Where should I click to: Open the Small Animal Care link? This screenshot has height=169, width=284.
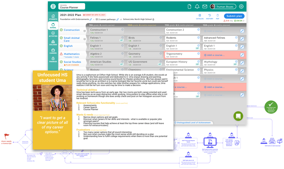pyautogui.click(x=71, y=39)
